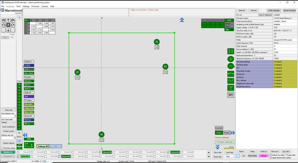Click the axes crosshair icon above the map
Viewport: 298px width, 163px height.
20,18
